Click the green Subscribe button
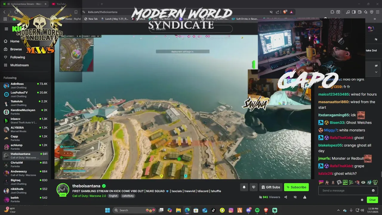The width and height of the screenshot is (382, 215). click(x=296, y=187)
